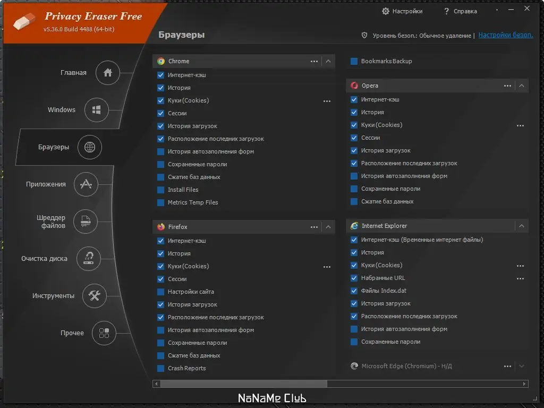Open the Шреддер файлов shredder icon
This screenshot has height=408, width=544.
coord(86,222)
